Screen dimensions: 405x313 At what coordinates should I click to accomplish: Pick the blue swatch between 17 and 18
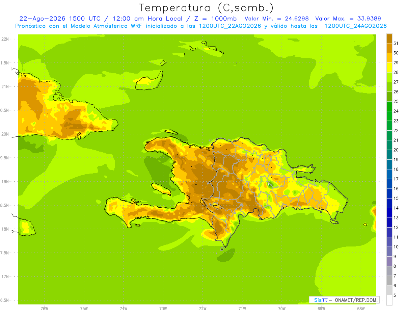[389, 174]
